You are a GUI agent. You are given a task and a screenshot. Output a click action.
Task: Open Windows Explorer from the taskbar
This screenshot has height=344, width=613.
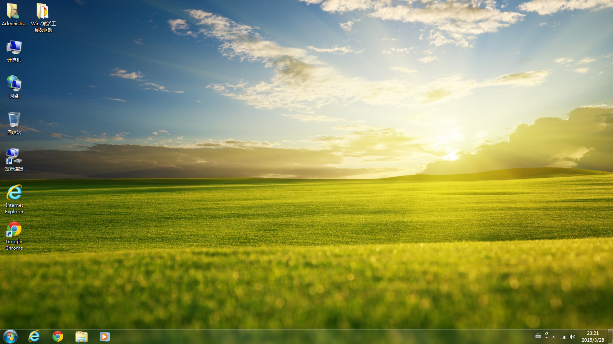point(81,337)
